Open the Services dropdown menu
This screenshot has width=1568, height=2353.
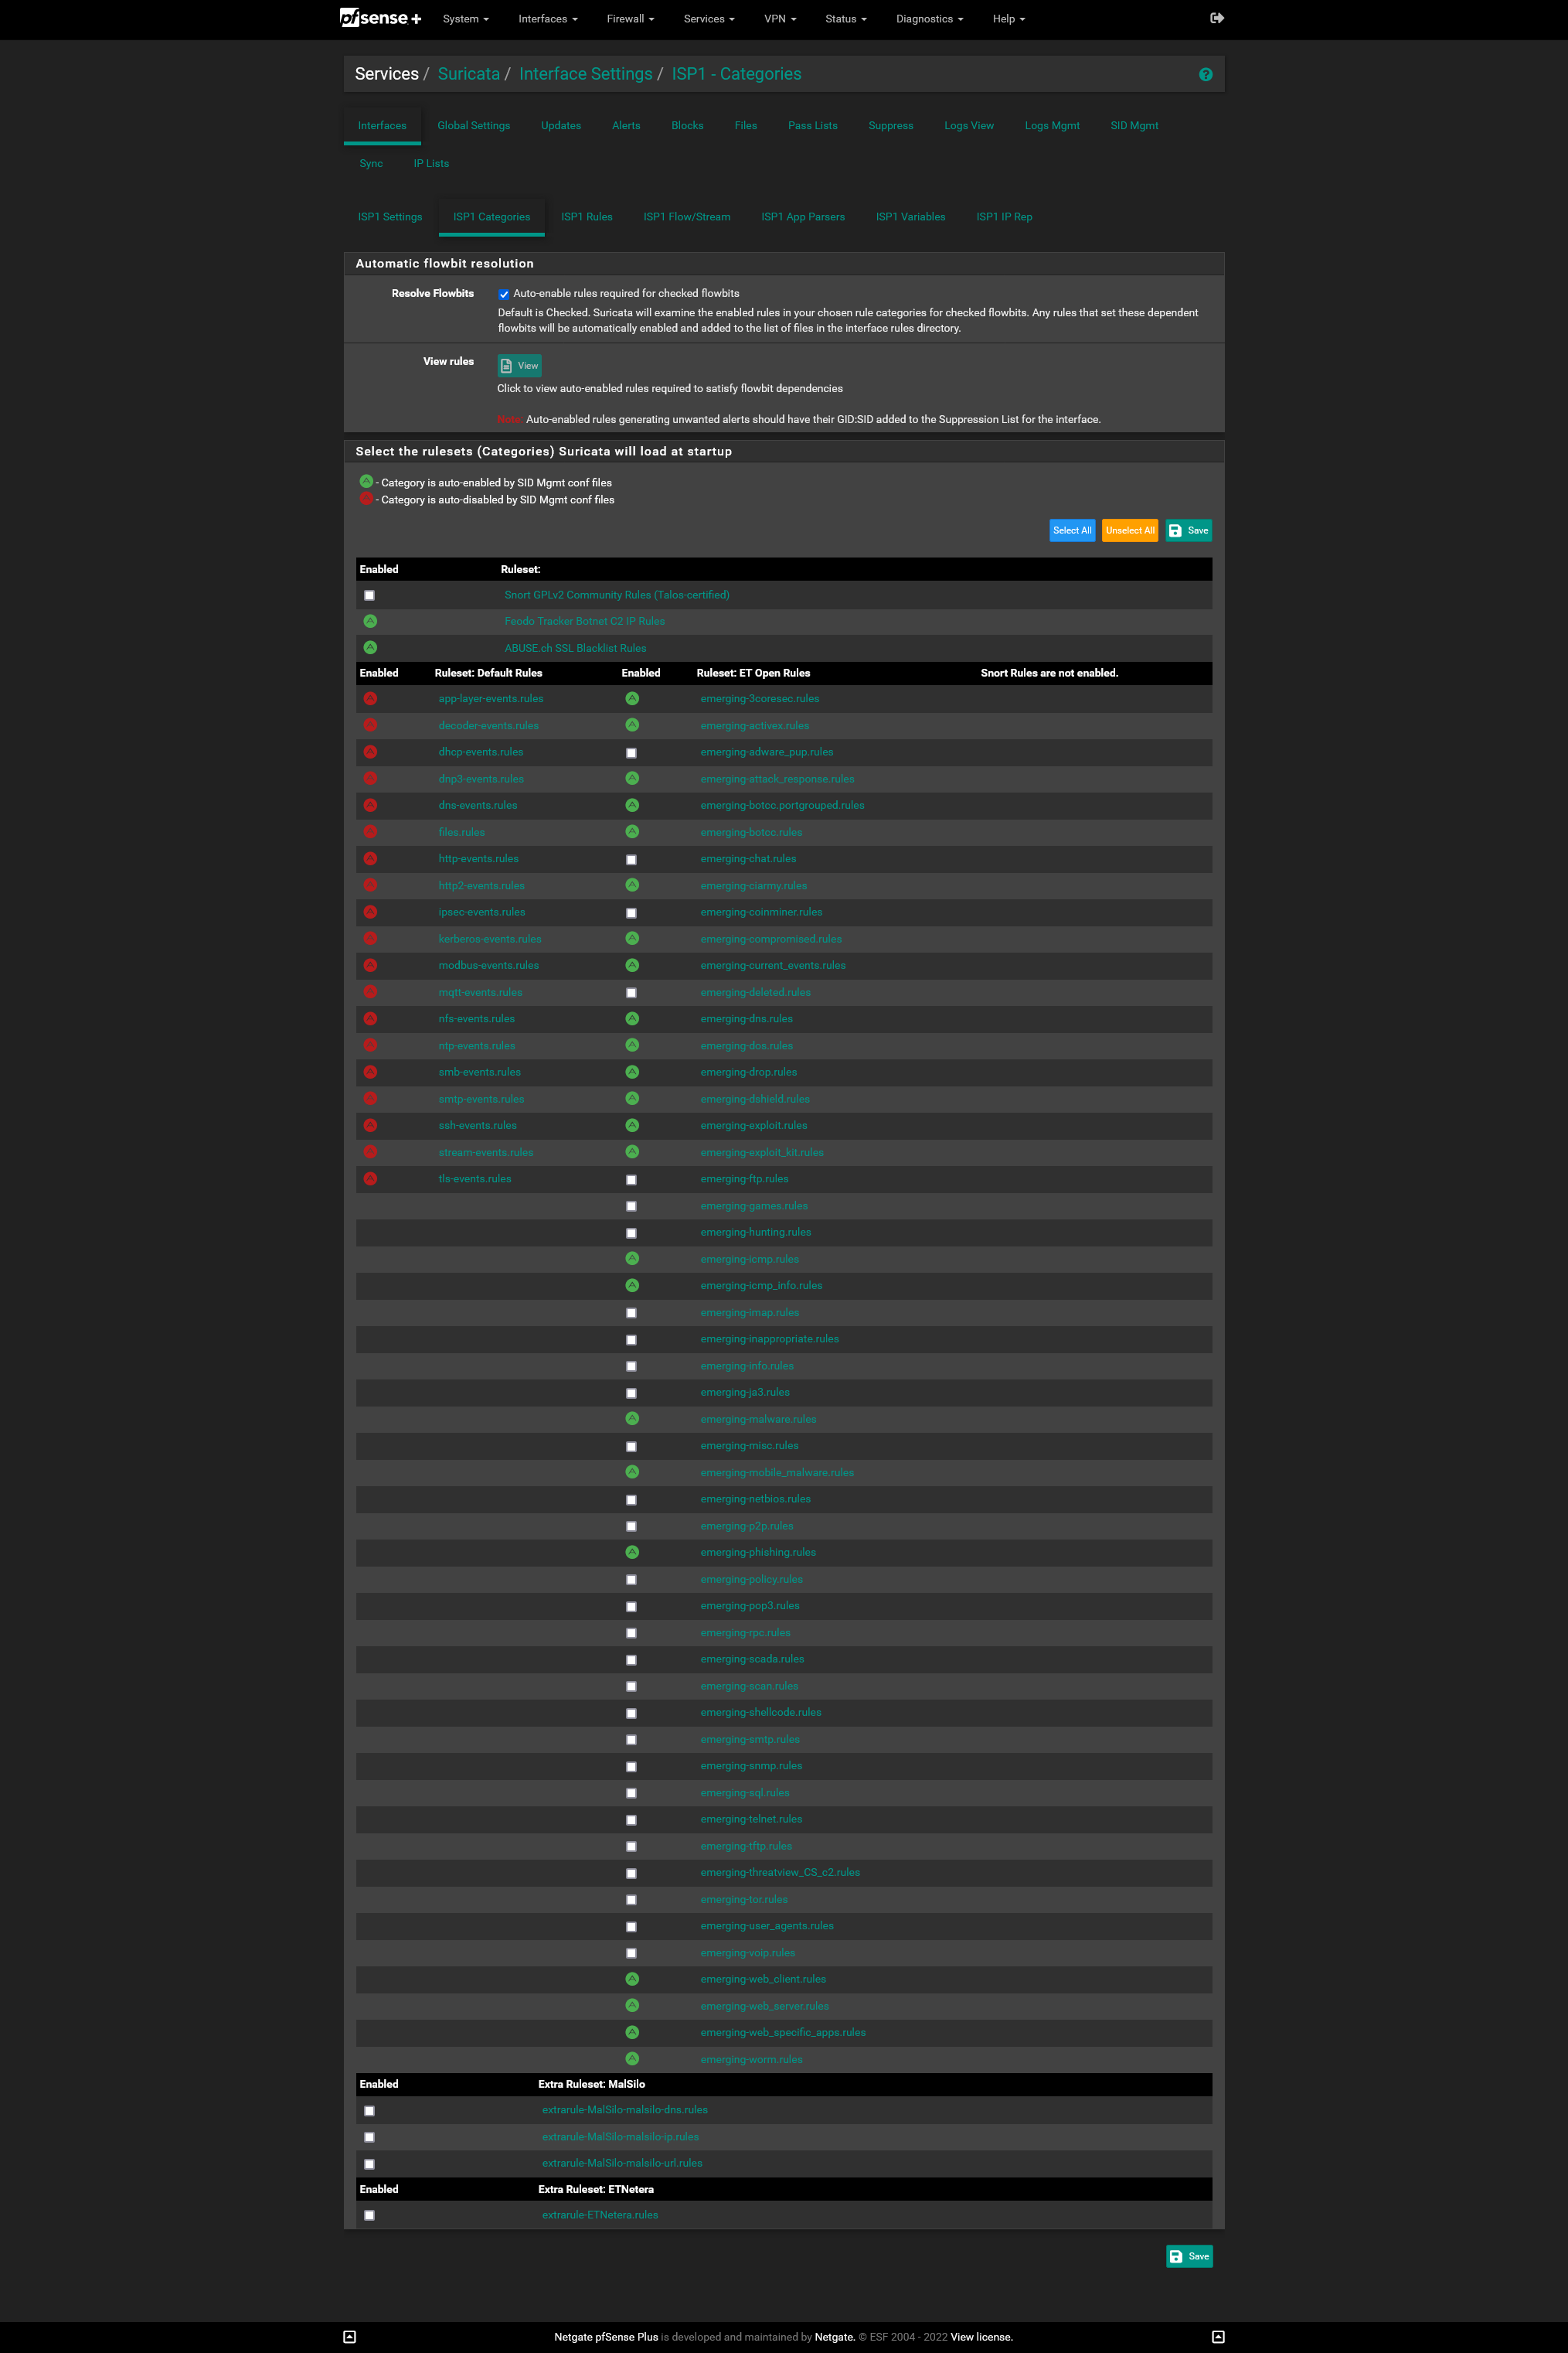point(709,19)
